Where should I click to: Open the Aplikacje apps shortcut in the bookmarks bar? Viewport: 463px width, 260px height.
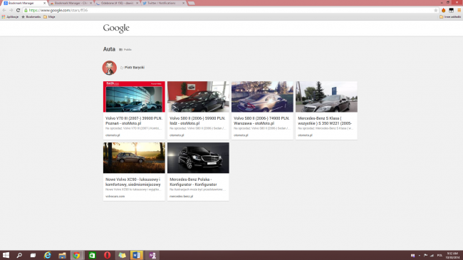10,17
